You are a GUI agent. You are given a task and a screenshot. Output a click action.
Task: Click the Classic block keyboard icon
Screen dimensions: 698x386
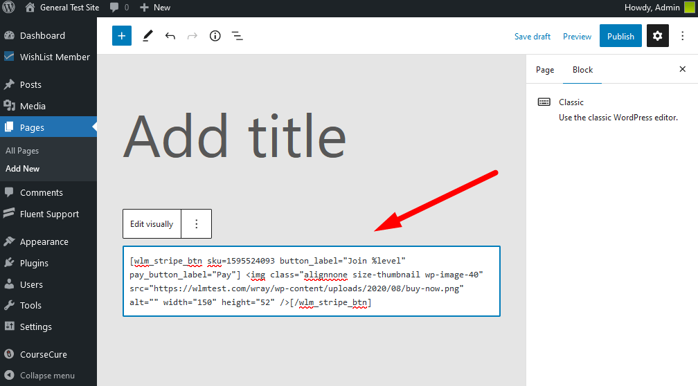[x=544, y=102]
